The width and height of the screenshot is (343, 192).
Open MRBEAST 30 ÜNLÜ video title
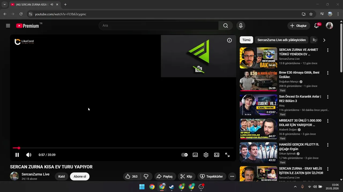tap(300, 123)
